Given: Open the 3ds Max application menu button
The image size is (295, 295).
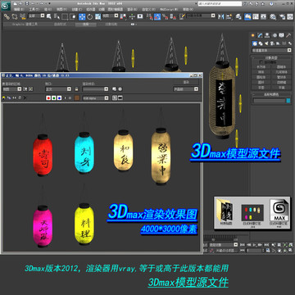Looking at the screenshot, I should 6,6.
